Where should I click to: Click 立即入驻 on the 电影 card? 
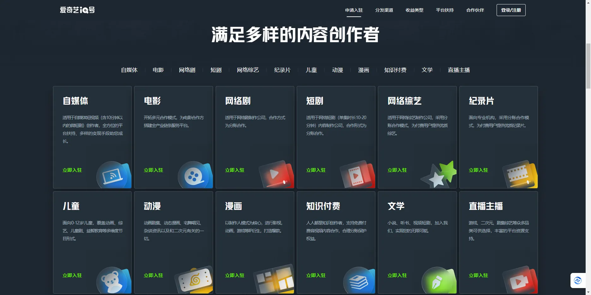153,170
